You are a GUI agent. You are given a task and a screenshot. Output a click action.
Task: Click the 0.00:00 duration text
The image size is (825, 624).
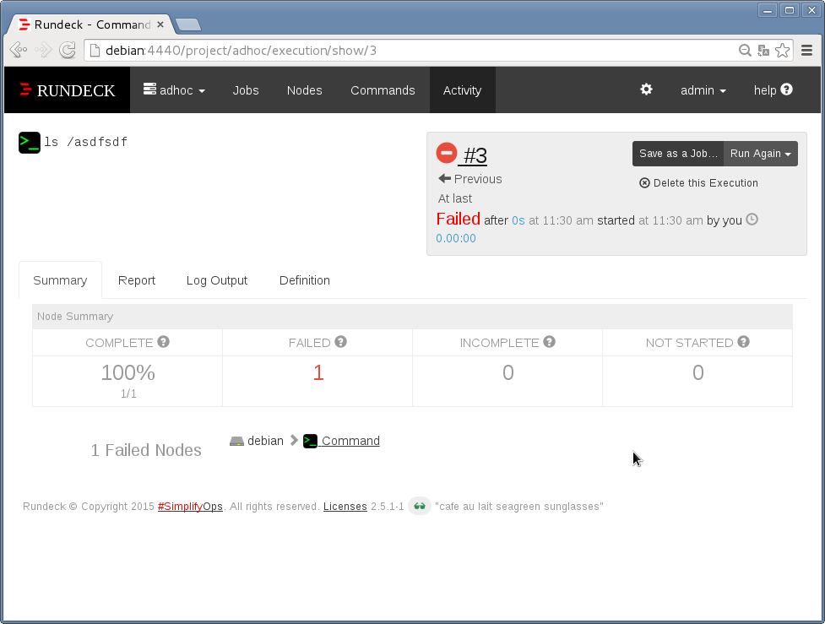[456, 238]
